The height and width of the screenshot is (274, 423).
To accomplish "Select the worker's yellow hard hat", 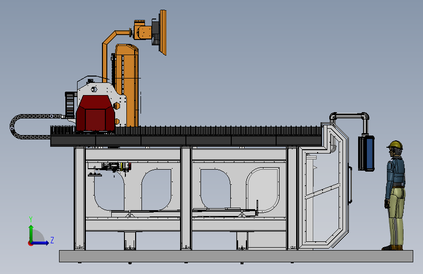I will (395, 145).
